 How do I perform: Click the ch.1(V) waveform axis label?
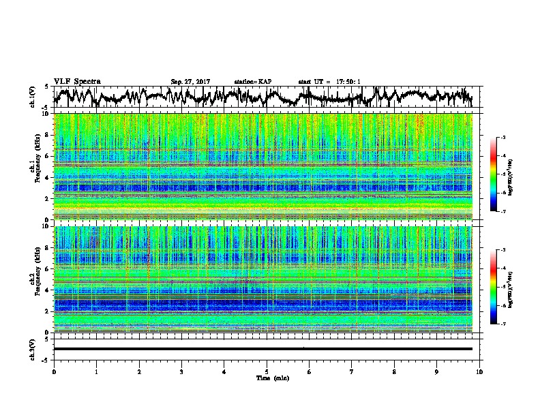click(x=32, y=97)
